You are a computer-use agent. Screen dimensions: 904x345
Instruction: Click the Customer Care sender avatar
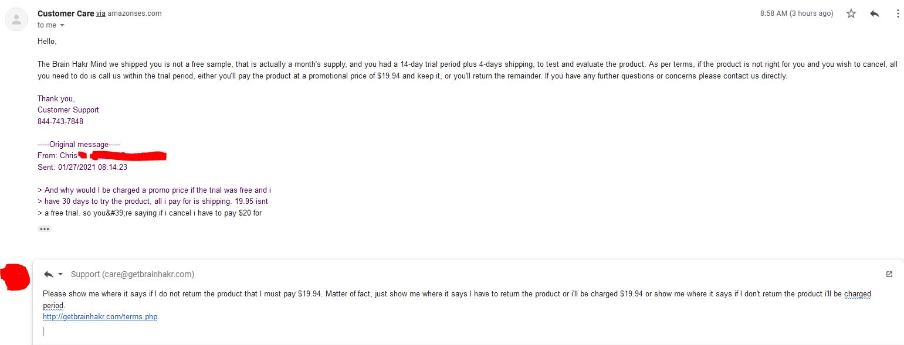pyautogui.click(x=16, y=20)
